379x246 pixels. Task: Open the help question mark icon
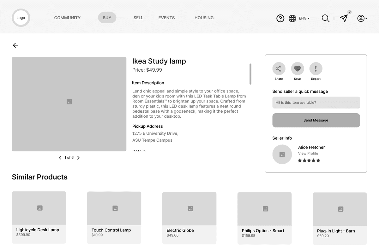(280, 18)
